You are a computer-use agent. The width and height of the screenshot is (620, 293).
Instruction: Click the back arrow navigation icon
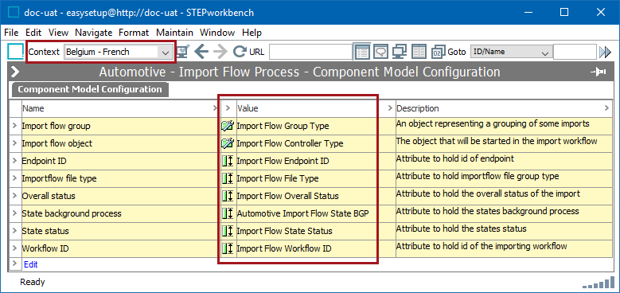tap(201, 52)
